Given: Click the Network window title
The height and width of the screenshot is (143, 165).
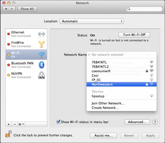Looking at the screenshot, I should (x=82, y=3).
